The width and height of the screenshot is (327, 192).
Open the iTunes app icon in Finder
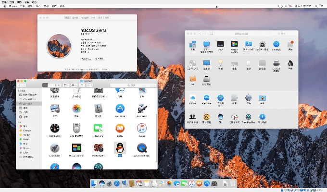[141, 128]
